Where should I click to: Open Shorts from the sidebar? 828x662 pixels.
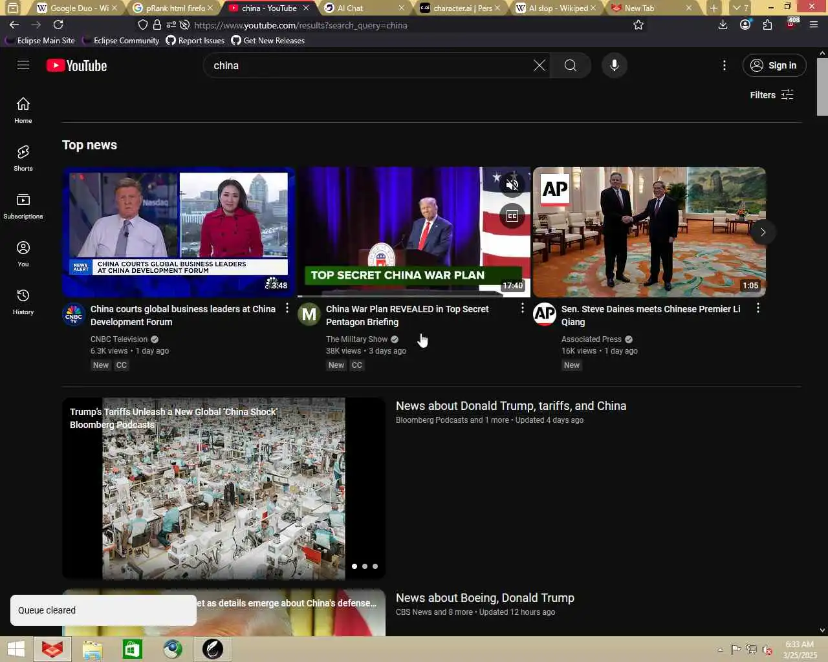point(23,158)
